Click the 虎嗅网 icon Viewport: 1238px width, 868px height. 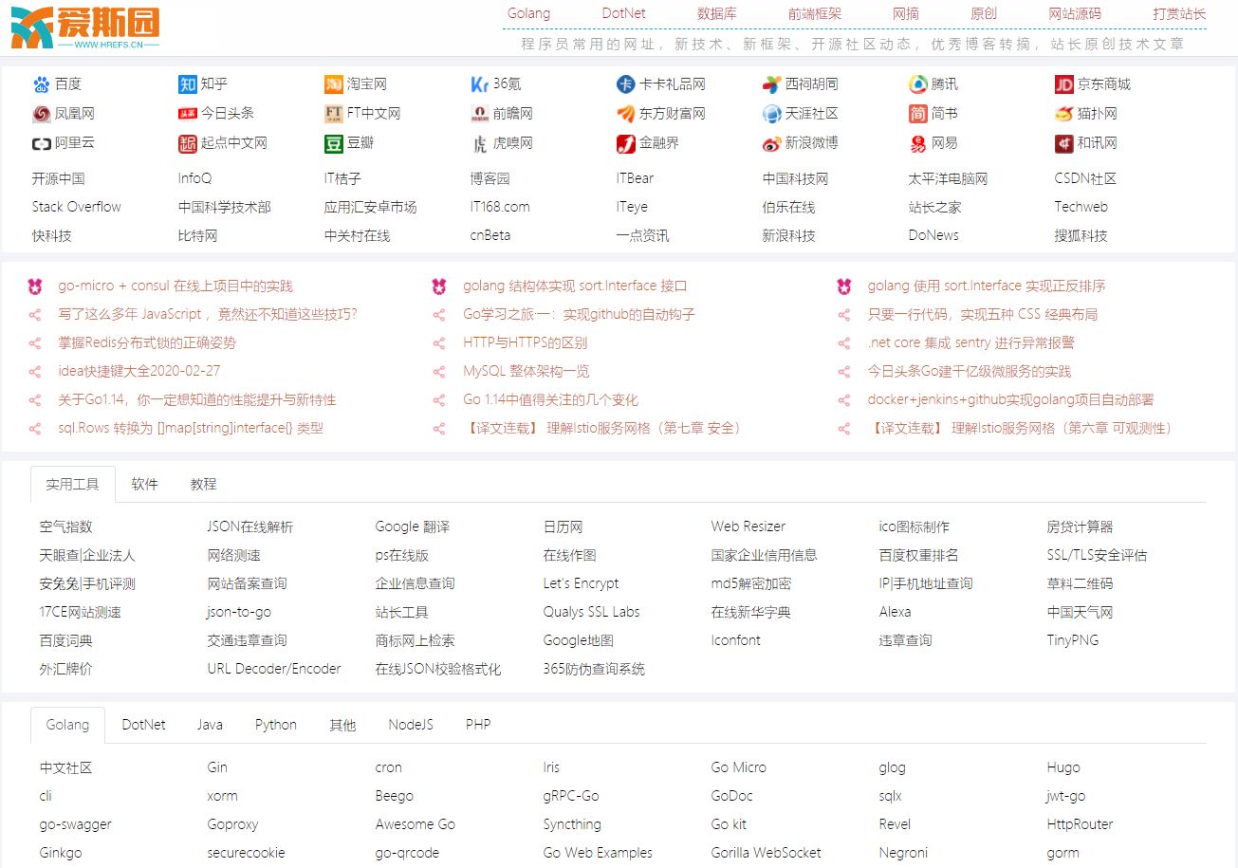coord(479,143)
